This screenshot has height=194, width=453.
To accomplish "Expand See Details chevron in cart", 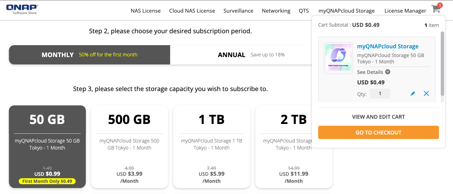I will click(388, 72).
